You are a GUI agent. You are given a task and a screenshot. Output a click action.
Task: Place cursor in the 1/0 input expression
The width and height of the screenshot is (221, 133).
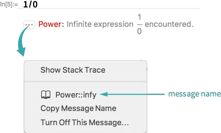pyautogui.click(x=31, y=4)
